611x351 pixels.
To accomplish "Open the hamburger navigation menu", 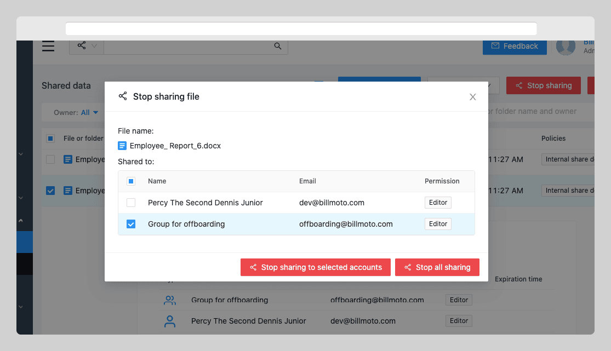I will (x=48, y=46).
